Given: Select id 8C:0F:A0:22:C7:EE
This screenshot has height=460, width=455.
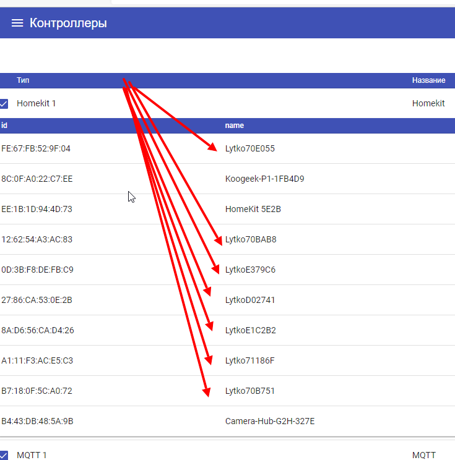Looking at the screenshot, I should (37, 179).
